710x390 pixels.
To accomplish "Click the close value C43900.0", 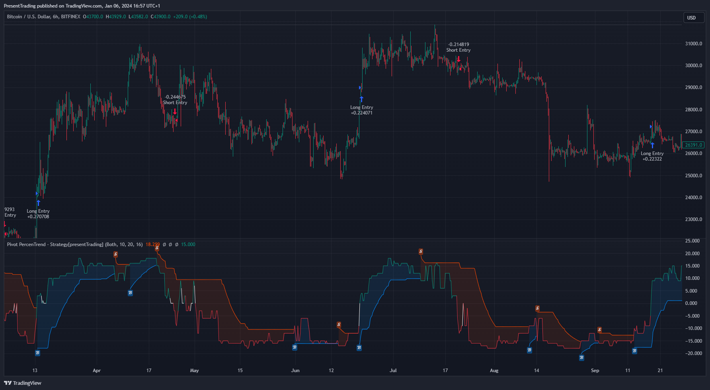I will click(160, 17).
